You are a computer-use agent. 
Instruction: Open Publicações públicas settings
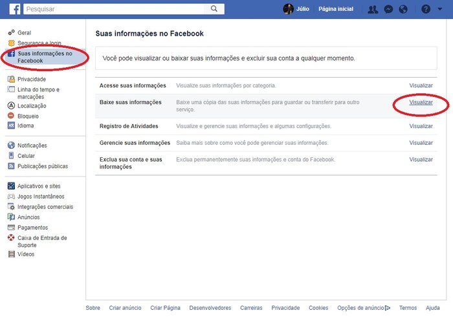click(x=43, y=166)
